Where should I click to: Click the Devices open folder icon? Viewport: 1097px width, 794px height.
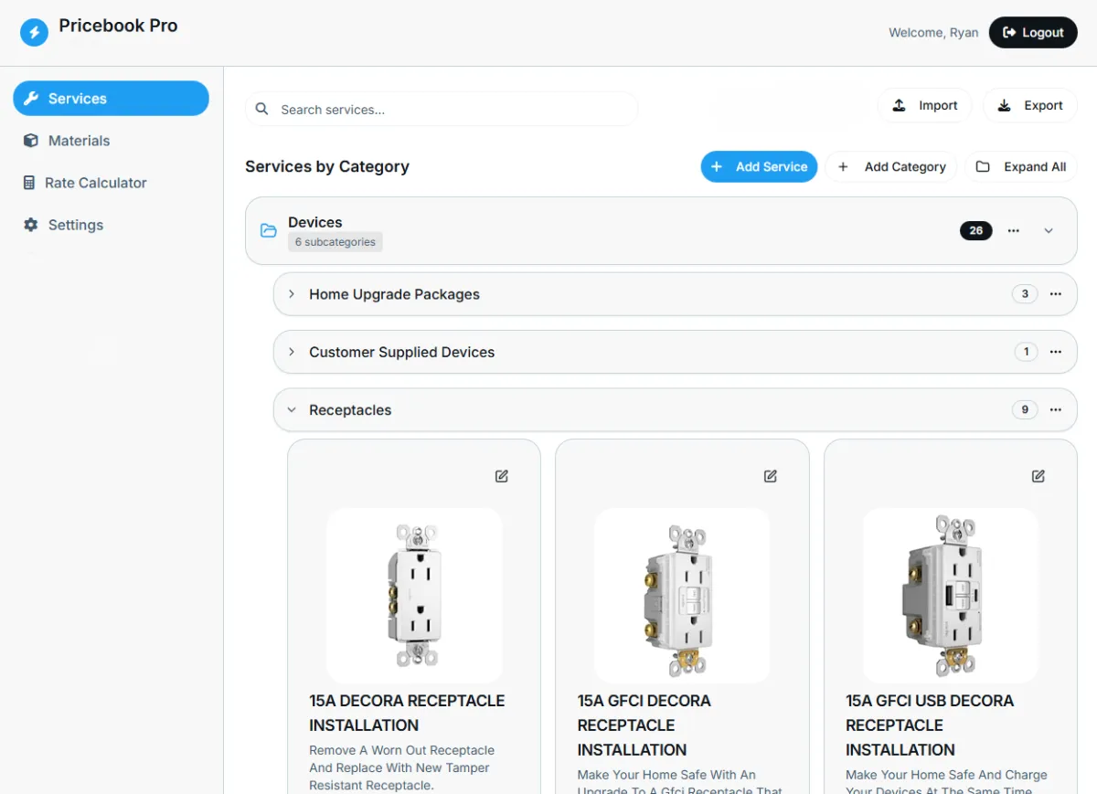(269, 231)
